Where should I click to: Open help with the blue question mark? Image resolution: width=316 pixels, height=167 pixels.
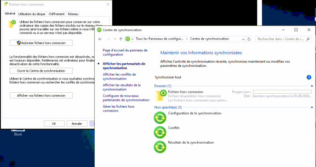309,77
